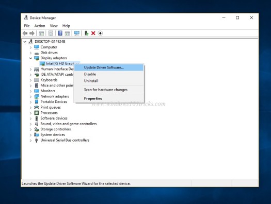
Task: Open the File menu
Action: 27,26
